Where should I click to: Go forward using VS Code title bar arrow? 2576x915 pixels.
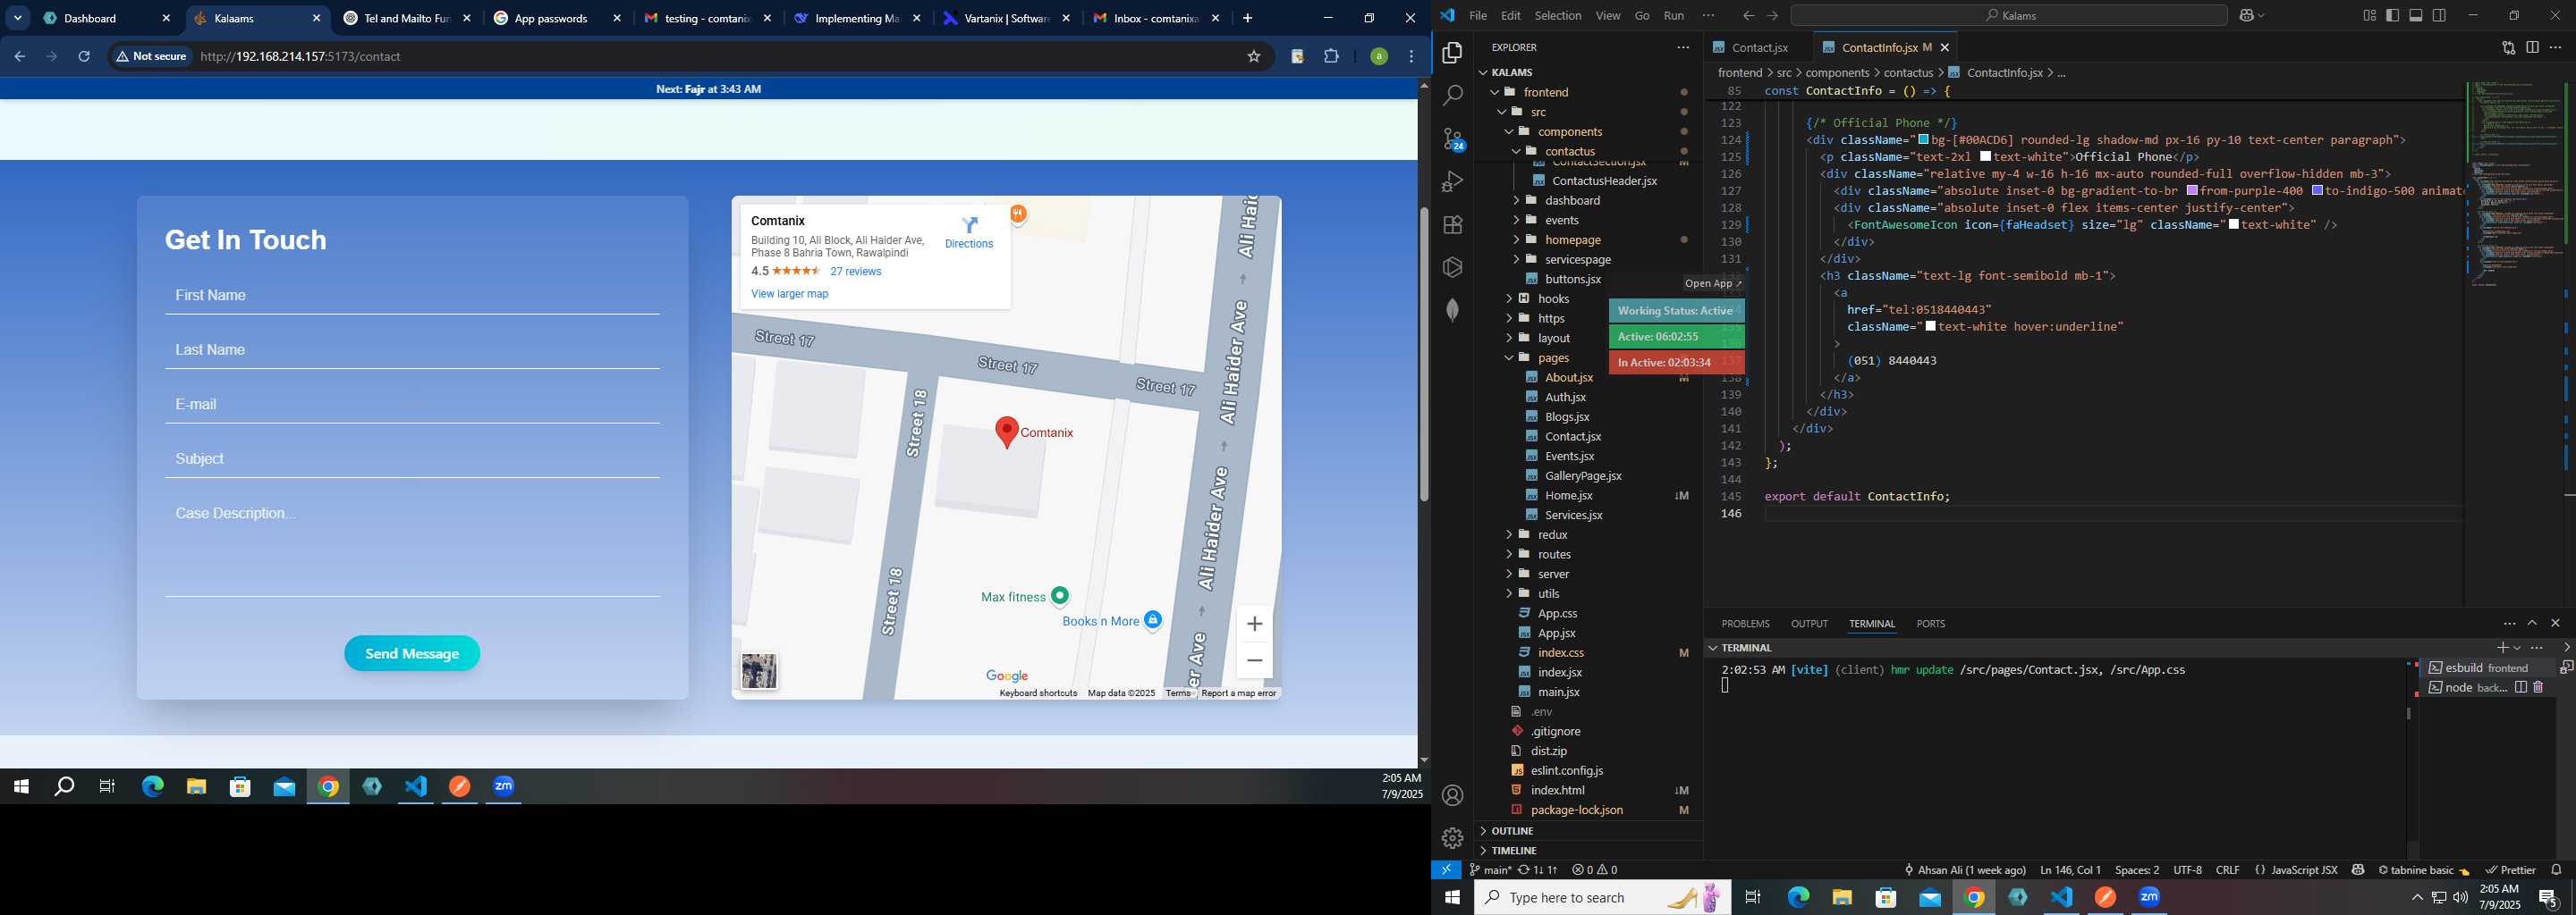click(x=1772, y=16)
